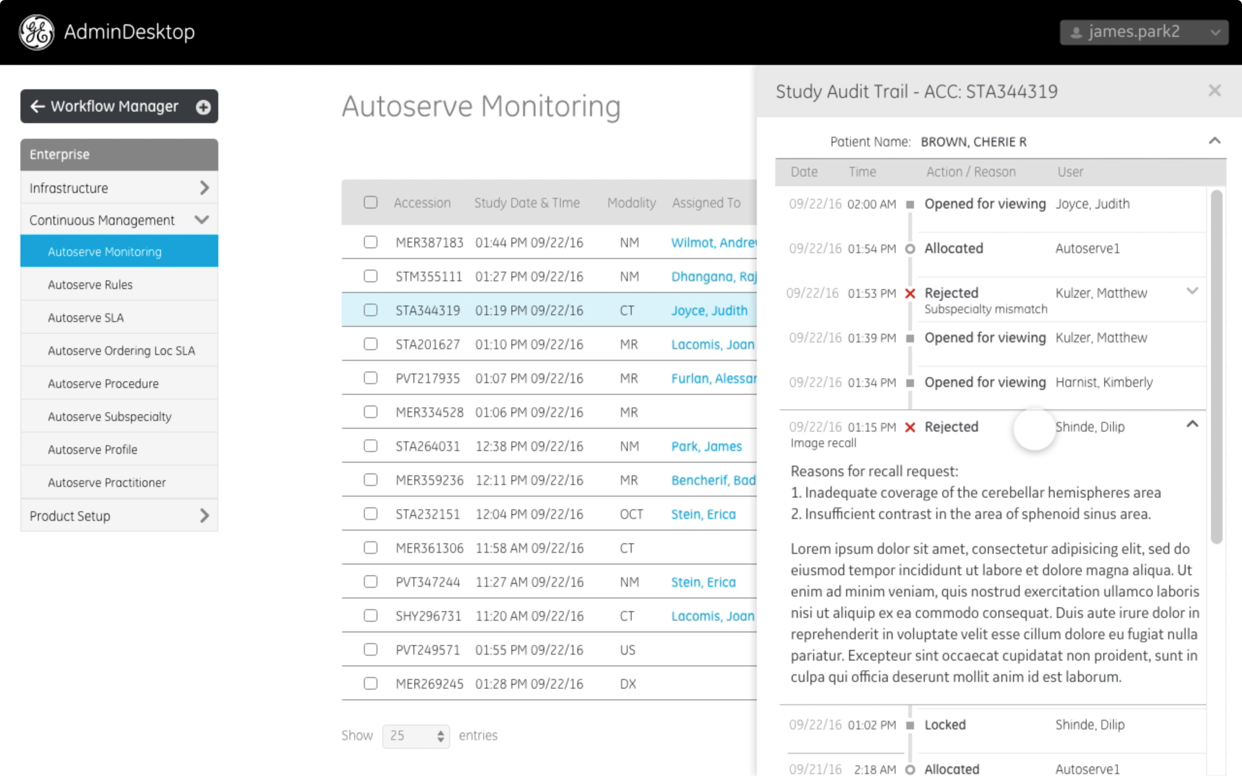Collapse Shinde, Dilip rejected entry details
Screen dimensions: 1242x776
(1192, 424)
